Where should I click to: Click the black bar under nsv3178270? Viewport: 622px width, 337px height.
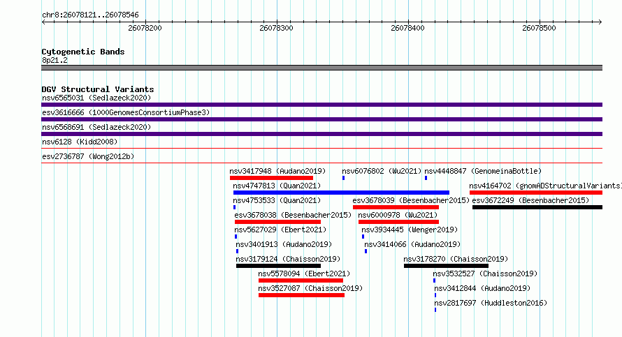tap(447, 266)
